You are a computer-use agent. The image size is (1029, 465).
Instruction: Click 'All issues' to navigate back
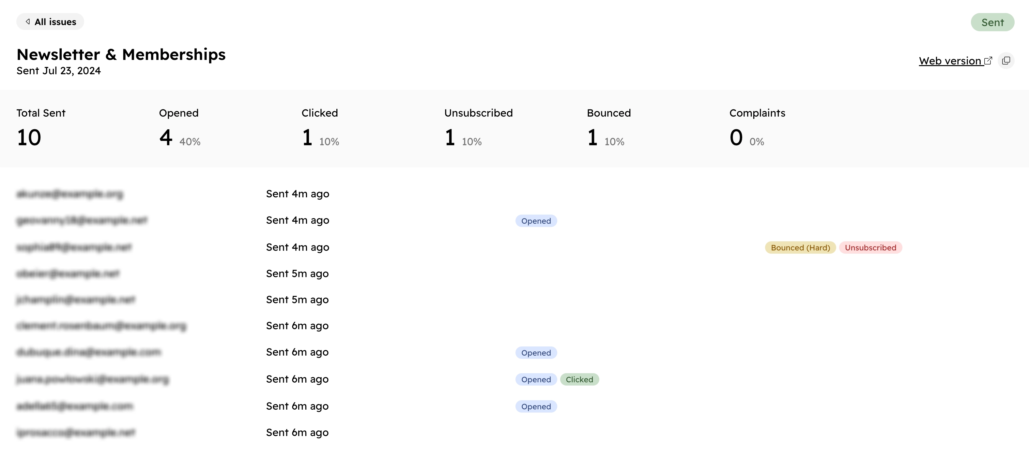pyautogui.click(x=51, y=21)
